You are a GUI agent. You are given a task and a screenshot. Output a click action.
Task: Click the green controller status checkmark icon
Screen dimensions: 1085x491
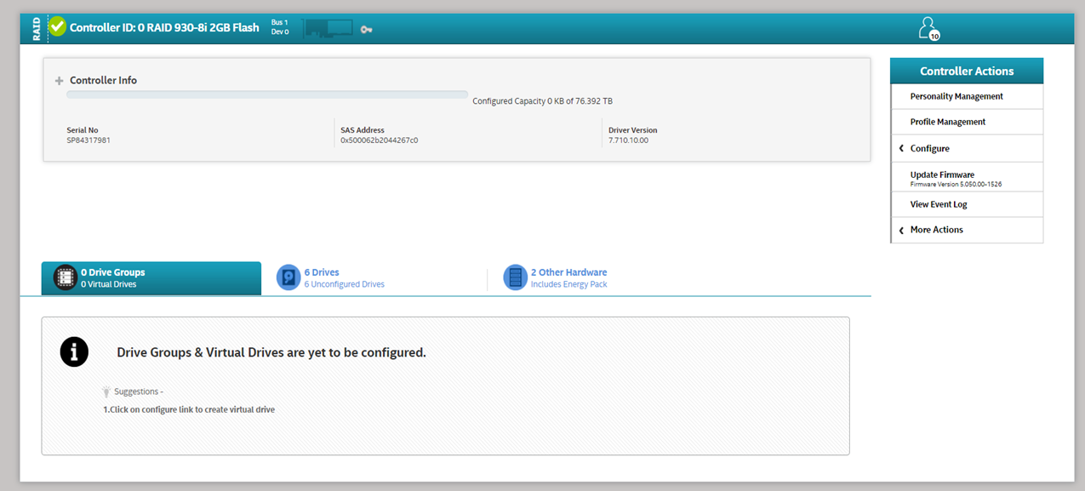57,27
